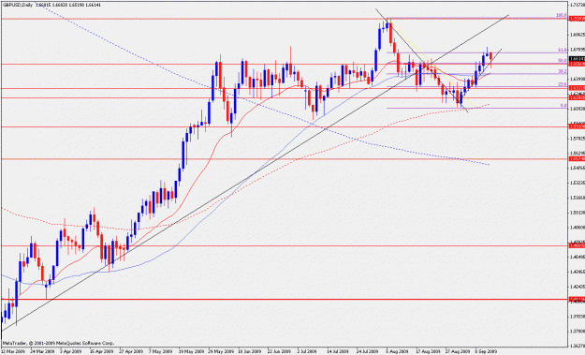
Task: Click the 14 Jul 2009 date label
Action: tap(338, 351)
